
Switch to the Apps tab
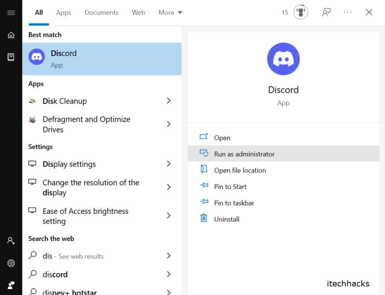click(x=64, y=12)
